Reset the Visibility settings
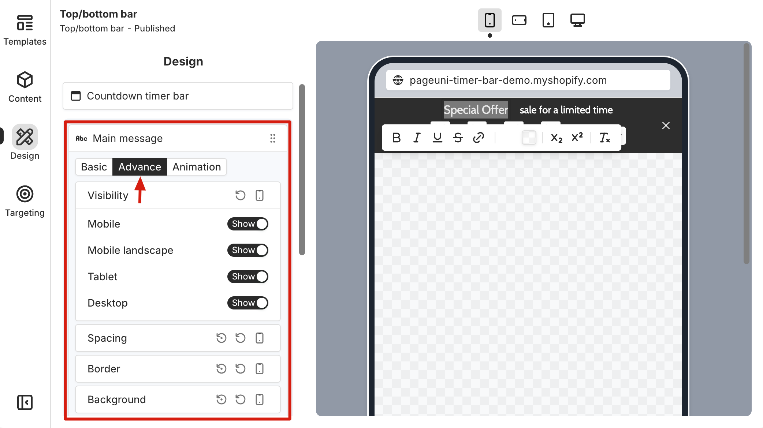 pyautogui.click(x=241, y=195)
